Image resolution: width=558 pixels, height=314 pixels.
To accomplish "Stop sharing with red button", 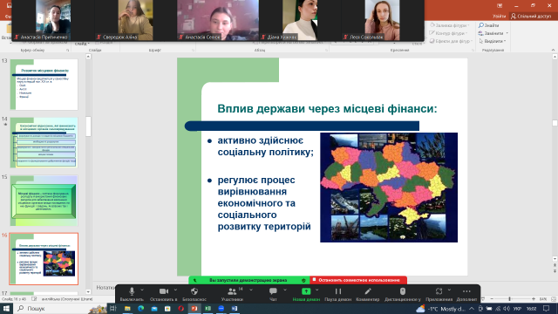I will click(358, 280).
